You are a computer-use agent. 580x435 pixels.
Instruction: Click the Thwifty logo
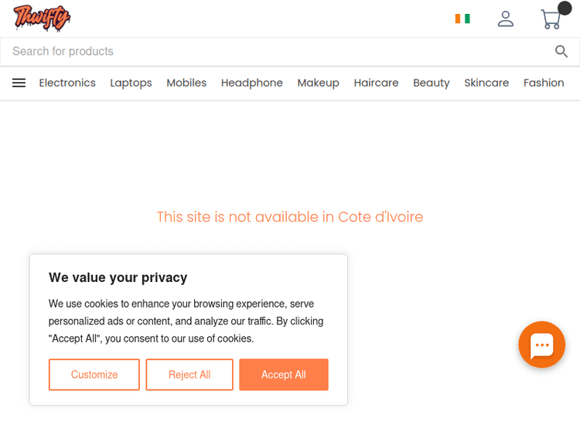click(x=42, y=18)
